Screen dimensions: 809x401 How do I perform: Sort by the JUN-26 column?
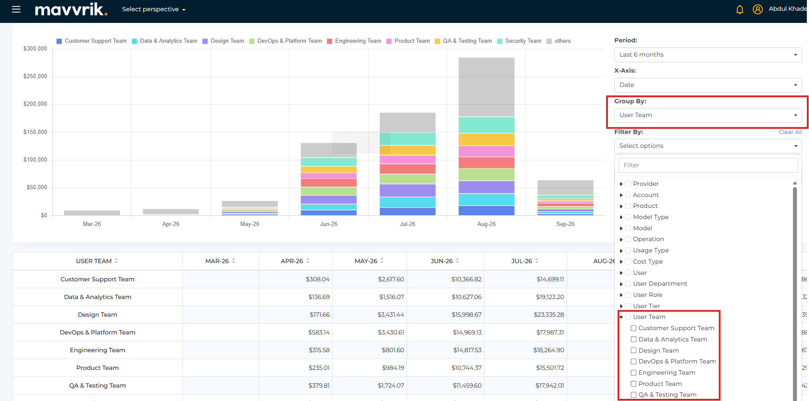click(457, 261)
